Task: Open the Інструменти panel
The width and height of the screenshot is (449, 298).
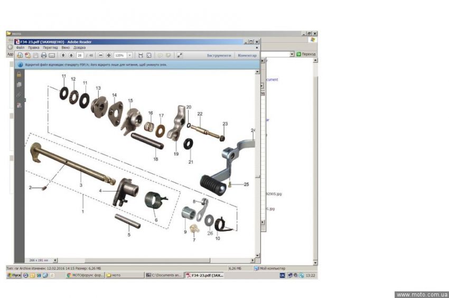Action: (x=219, y=55)
